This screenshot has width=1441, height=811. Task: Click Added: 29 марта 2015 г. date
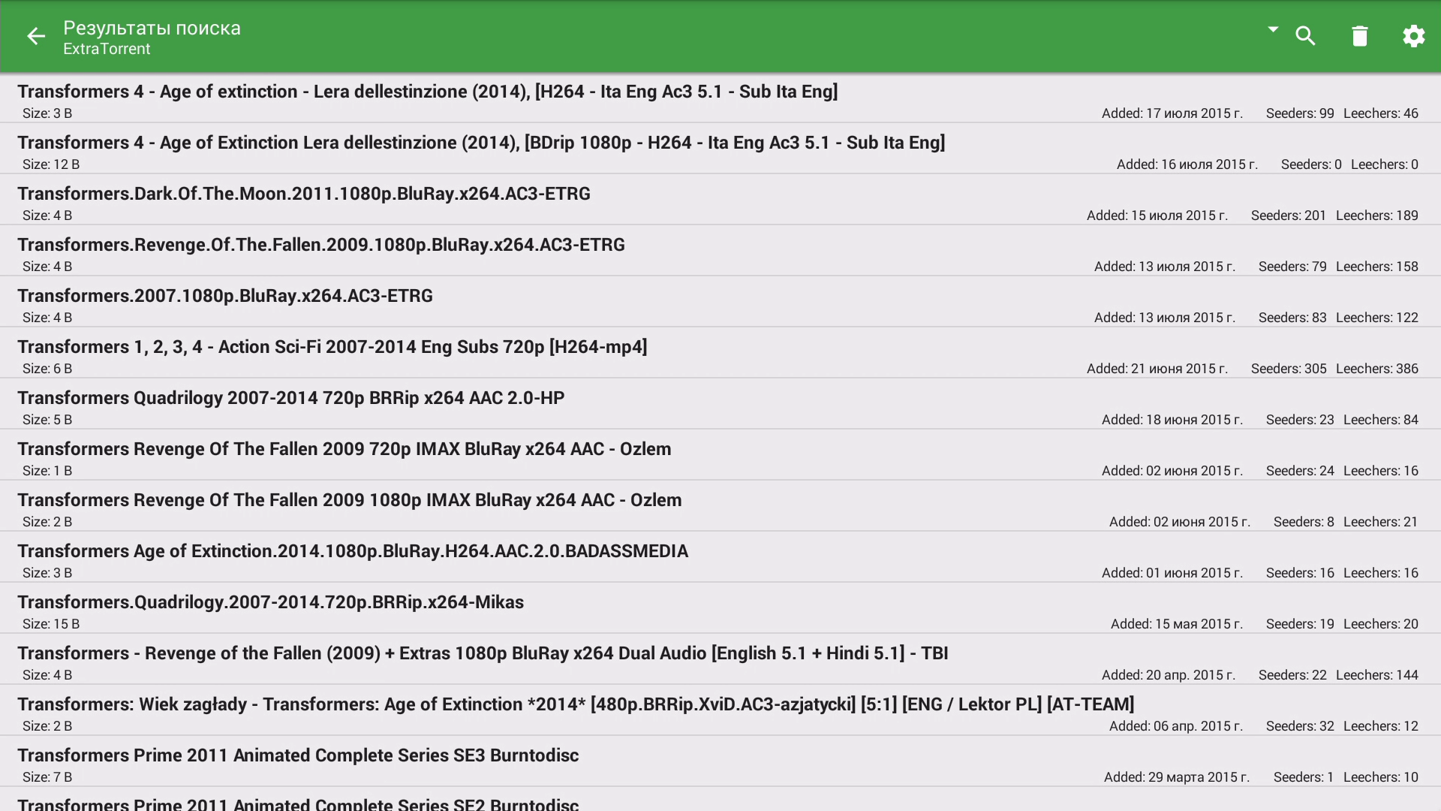tap(1177, 777)
